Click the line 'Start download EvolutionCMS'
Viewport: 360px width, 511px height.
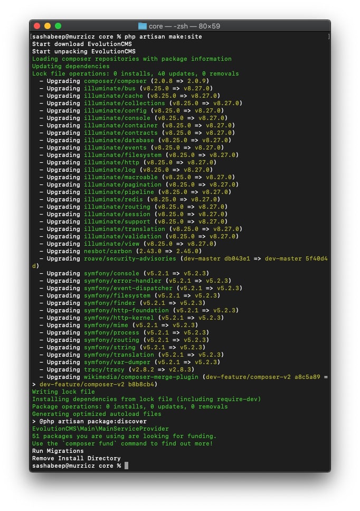coord(82,44)
